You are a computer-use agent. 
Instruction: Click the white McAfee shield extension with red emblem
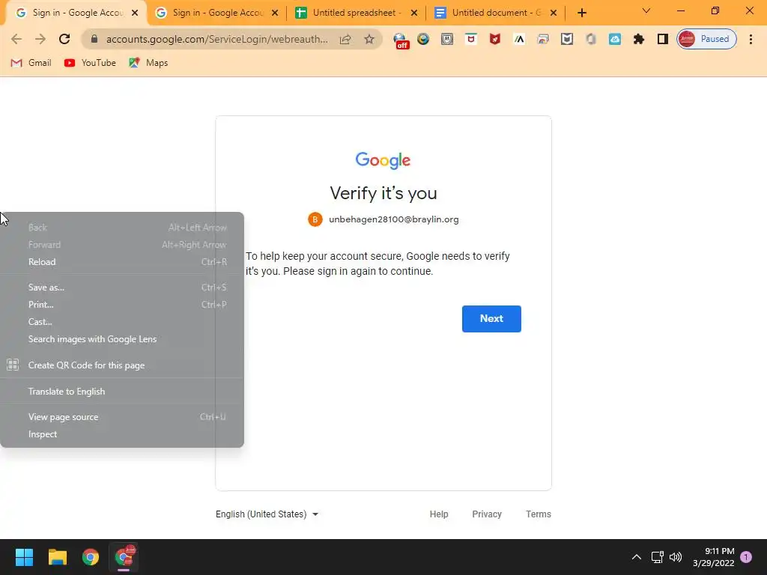tap(471, 39)
